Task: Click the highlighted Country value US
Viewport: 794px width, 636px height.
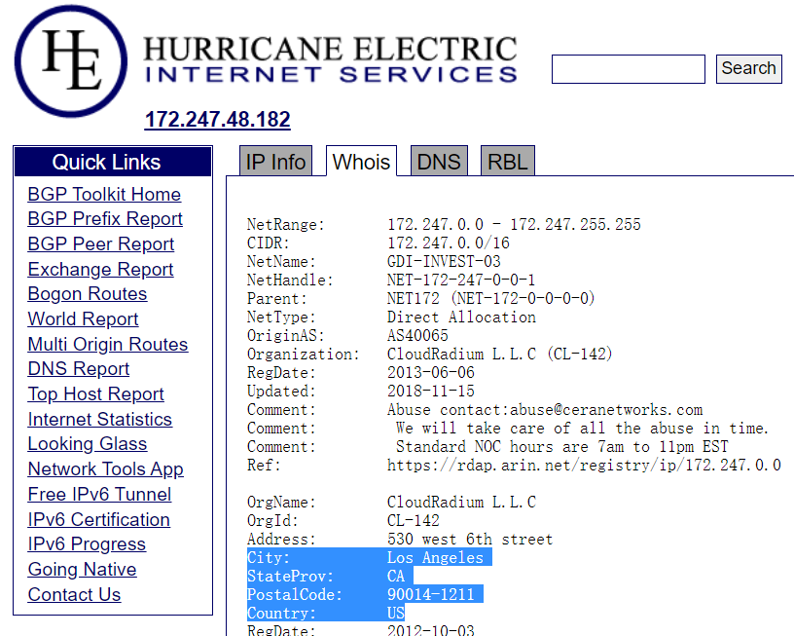Action: coord(396,614)
